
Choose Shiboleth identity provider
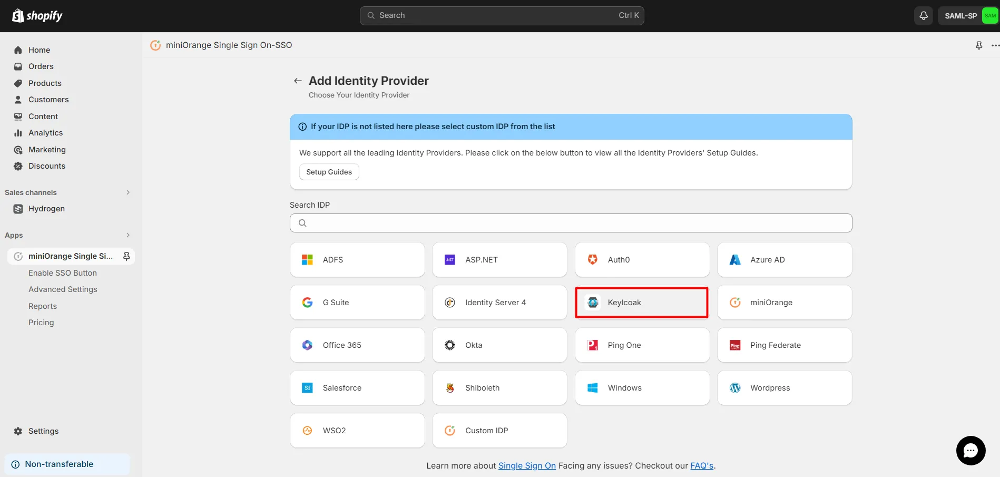[x=499, y=388]
